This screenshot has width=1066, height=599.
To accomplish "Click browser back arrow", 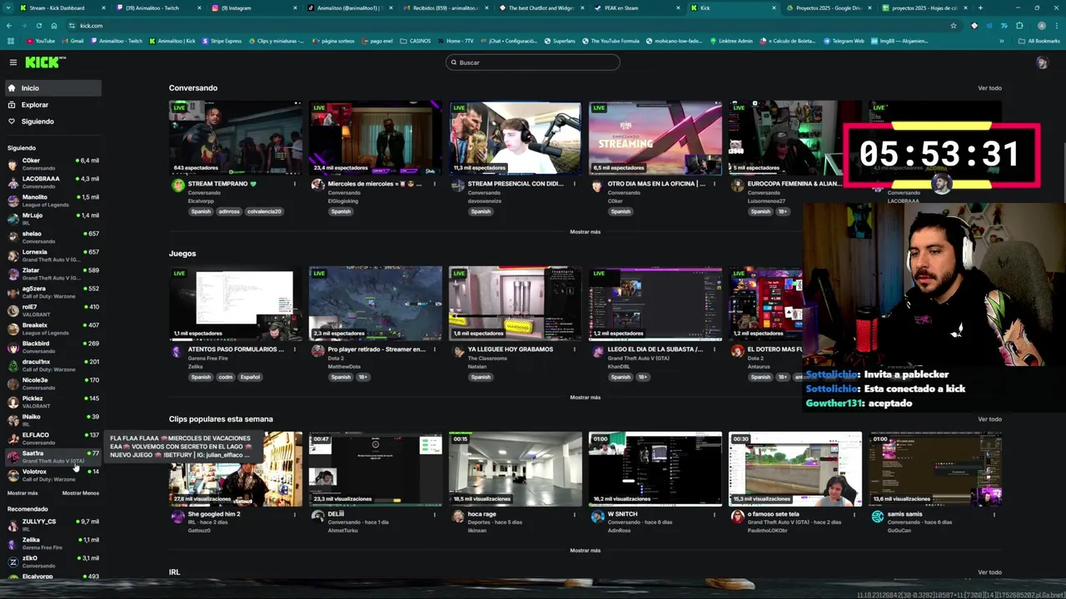I will click(x=9, y=26).
